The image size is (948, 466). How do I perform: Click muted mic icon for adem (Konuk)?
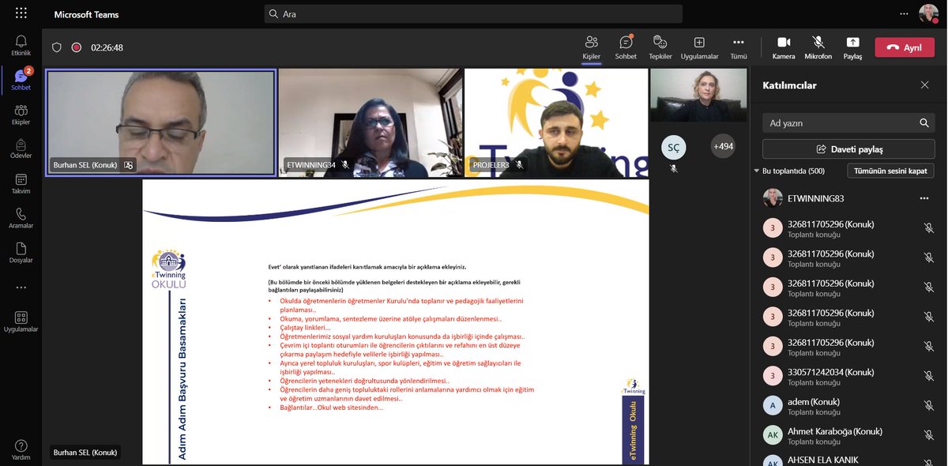[929, 406]
